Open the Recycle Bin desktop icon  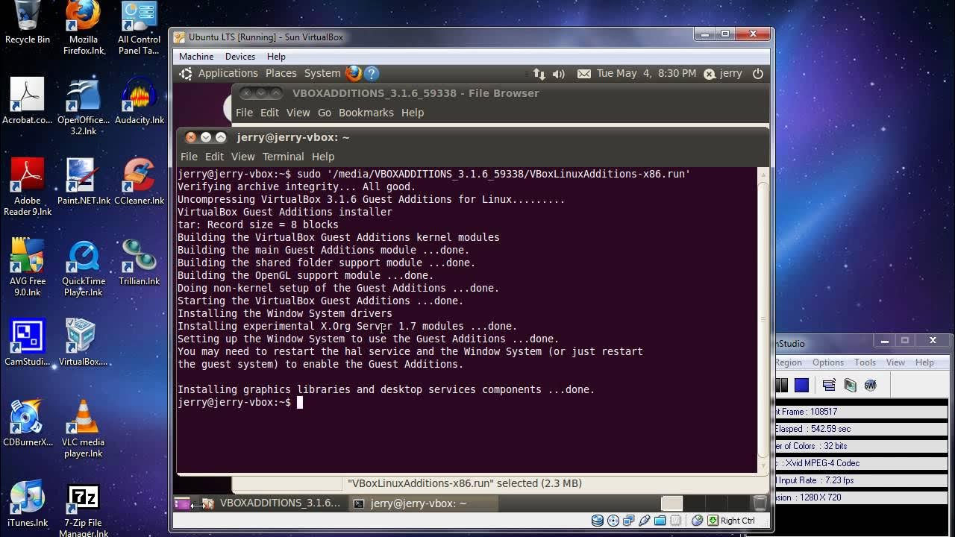[28, 22]
